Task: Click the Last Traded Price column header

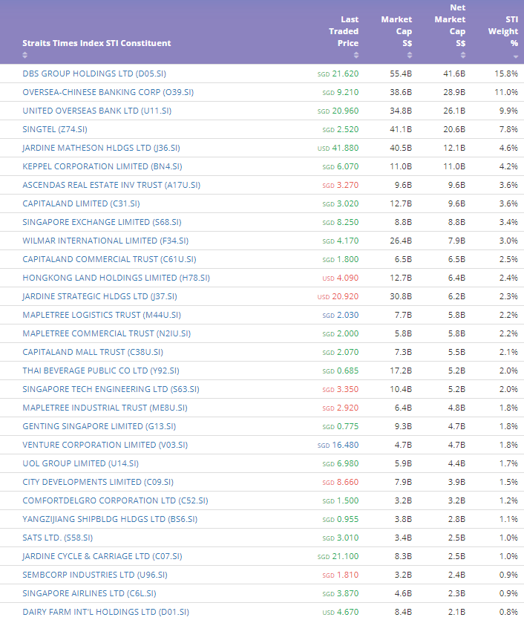Action: tap(344, 31)
